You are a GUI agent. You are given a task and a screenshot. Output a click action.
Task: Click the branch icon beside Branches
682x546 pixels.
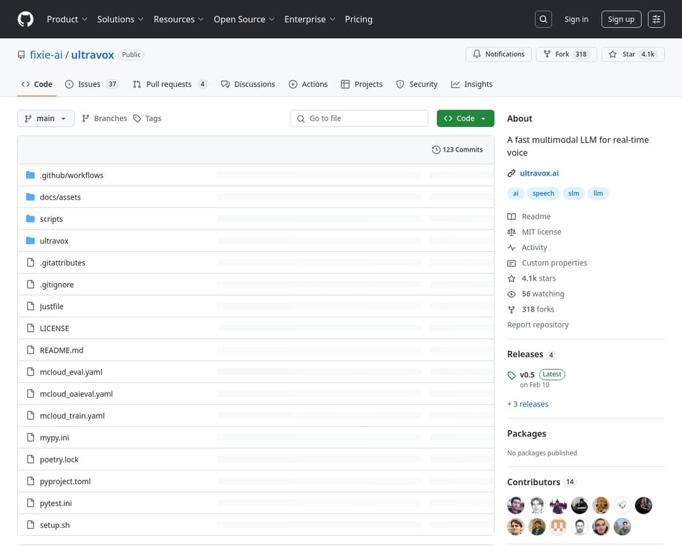(x=86, y=118)
